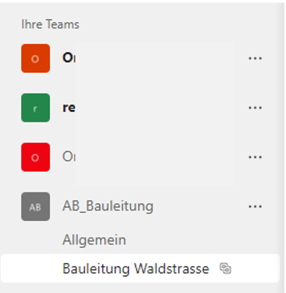Open the orange O team avatar

(x=36, y=58)
